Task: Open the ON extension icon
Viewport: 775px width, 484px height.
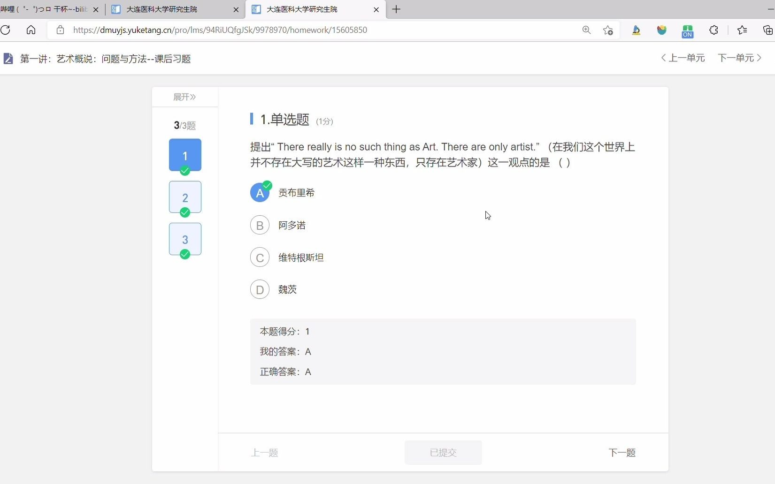Action: coord(688,31)
